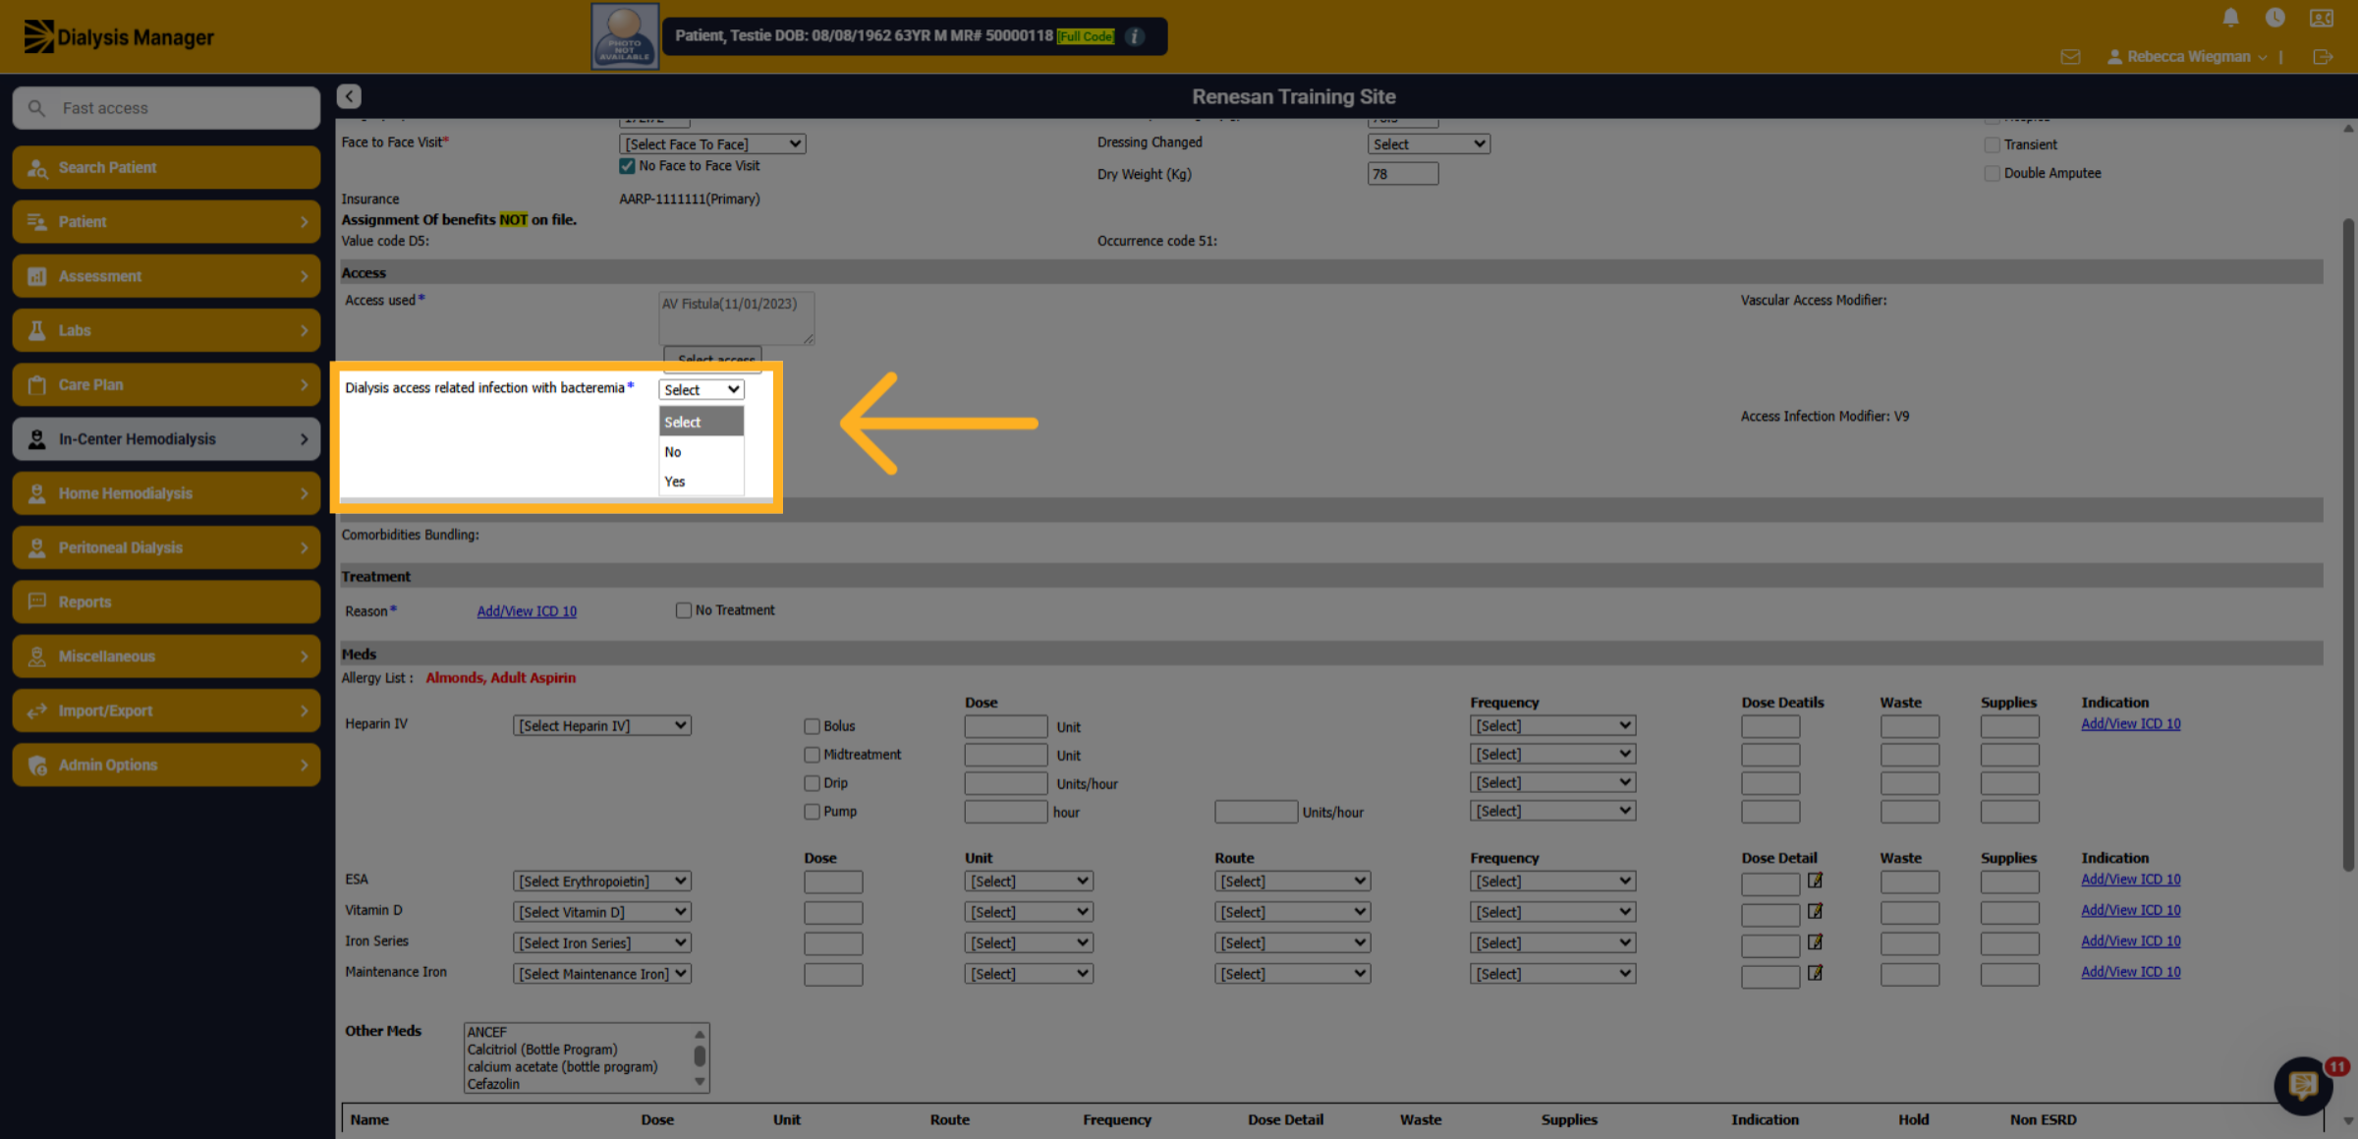Edit Maintenance Iron dose detail icon

tap(1815, 972)
